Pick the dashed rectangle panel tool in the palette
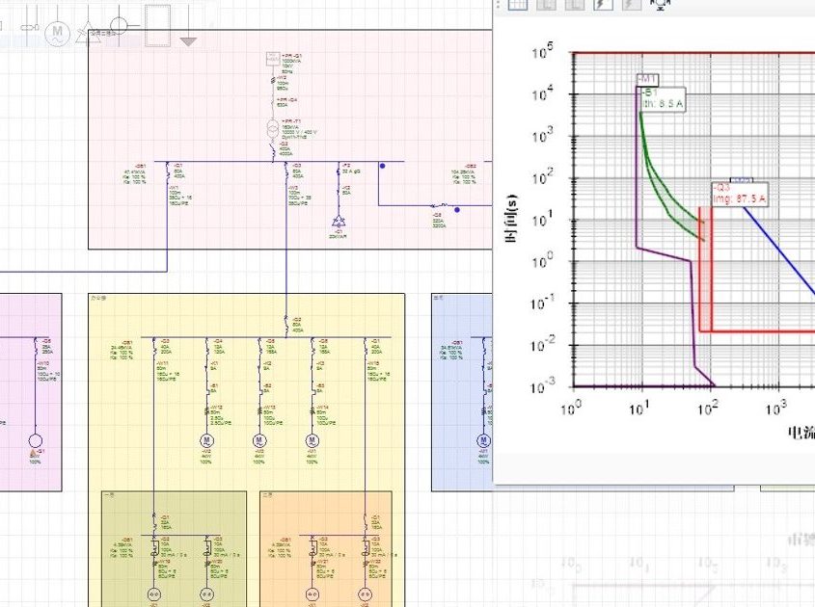The image size is (815, 607). (157, 25)
